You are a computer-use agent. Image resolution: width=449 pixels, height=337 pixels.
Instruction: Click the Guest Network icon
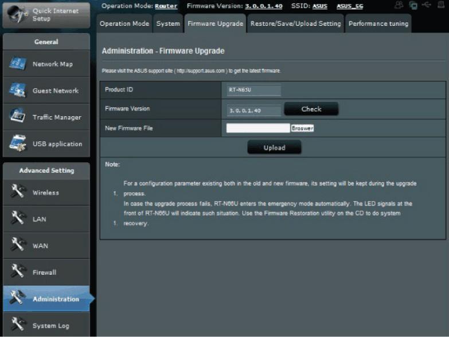pyautogui.click(x=17, y=90)
